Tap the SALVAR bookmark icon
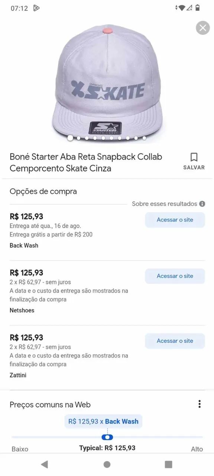The height and width of the screenshot is (476, 214). [194, 157]
